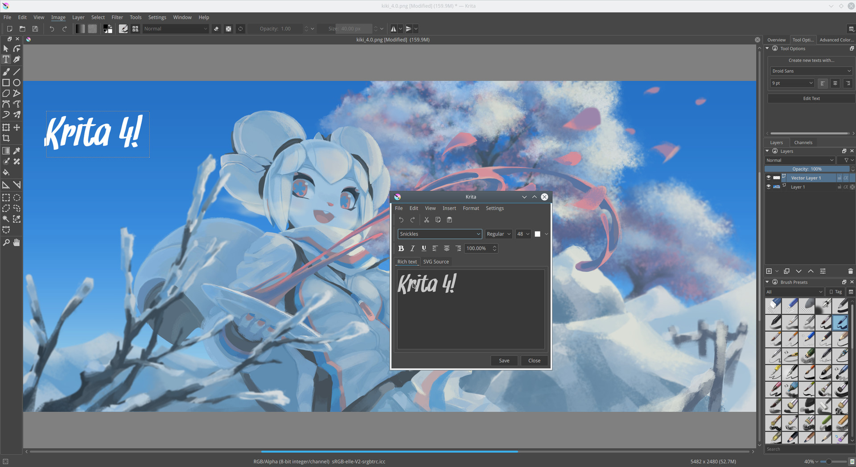Open the Format menu in the text editor
This screenshot has width=856, height=467.
pos(471,208)
